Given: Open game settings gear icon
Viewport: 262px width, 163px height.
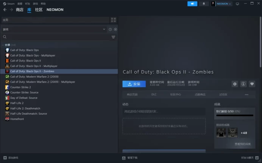Looking at the screenshot, I should [x=235, y=84].
